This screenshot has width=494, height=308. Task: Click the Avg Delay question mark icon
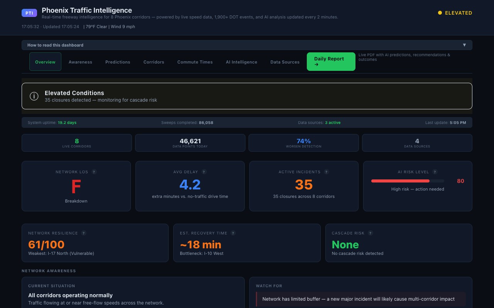click(204, 172)
